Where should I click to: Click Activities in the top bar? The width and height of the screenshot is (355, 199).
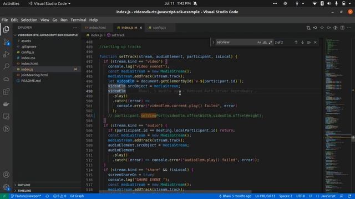coord(11,3)
